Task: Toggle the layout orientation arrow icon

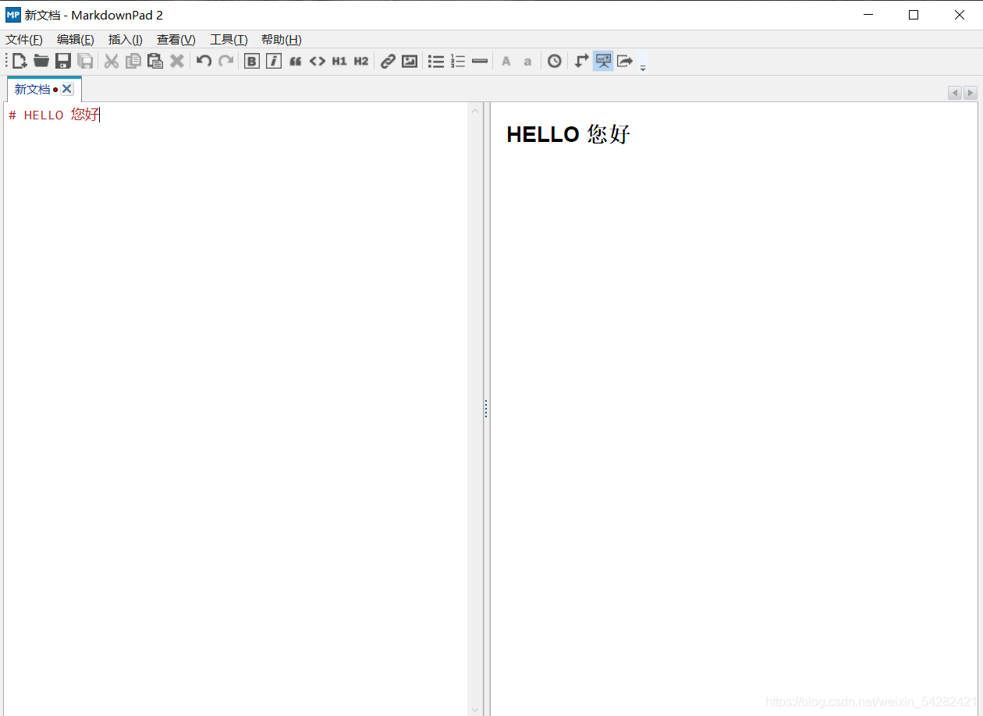Action: tap(581, 61)
